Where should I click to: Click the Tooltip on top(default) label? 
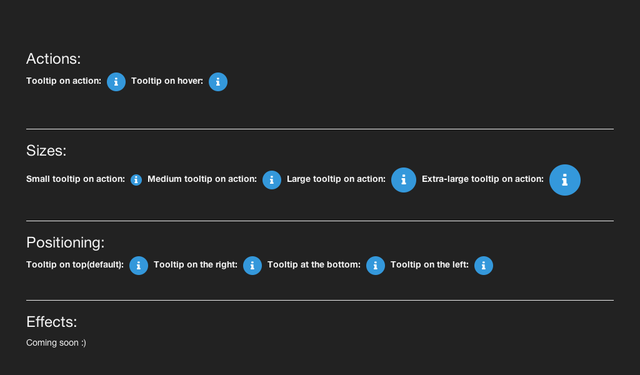coord(75,264)
